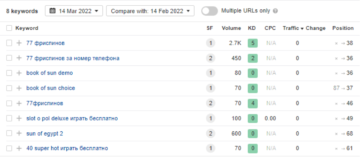
Task: Sort by the Volume column header
Action: pyautogui.click(x=231, y=28)
